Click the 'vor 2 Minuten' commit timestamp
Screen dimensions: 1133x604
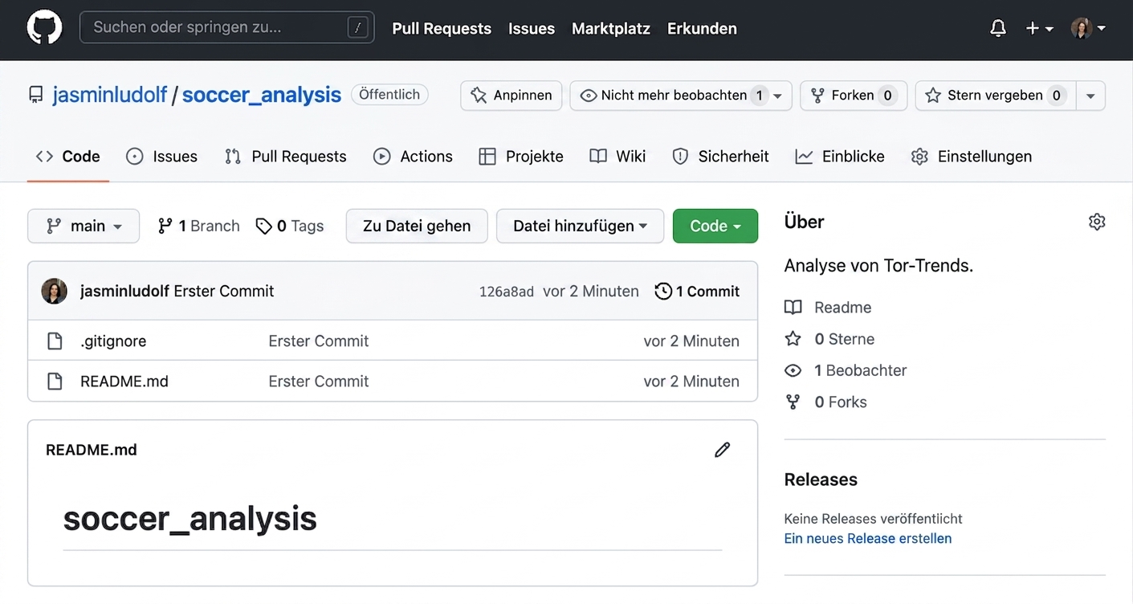[591, 292]
